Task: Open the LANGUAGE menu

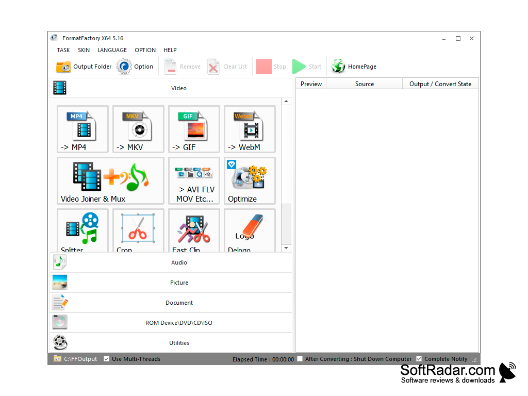Action: click(112, 50)
